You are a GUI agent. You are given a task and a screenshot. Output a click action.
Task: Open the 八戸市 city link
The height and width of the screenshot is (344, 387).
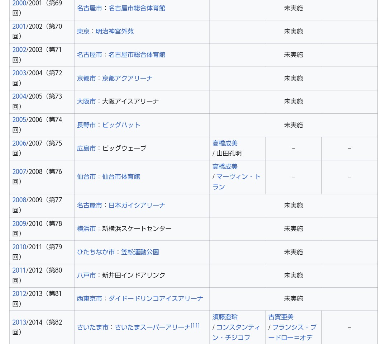[x=86, y=275]
